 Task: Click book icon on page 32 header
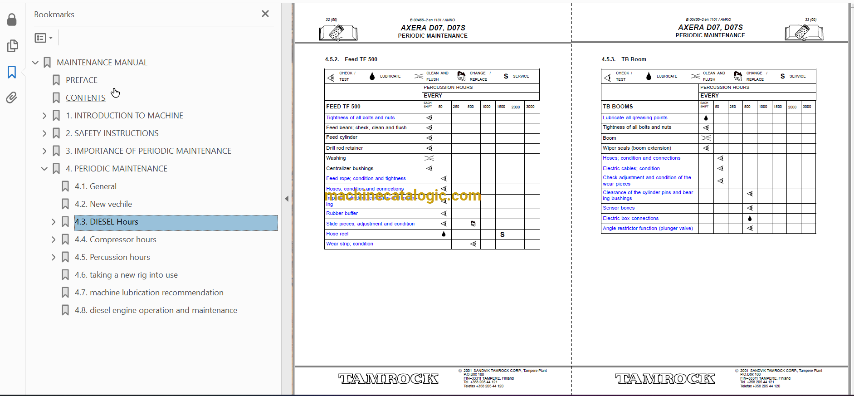(338, 32)
